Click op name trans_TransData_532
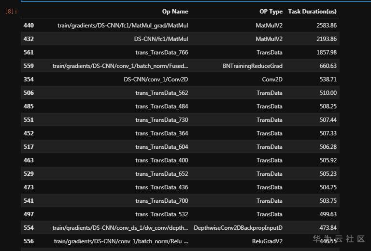 (x=162, y=214)
